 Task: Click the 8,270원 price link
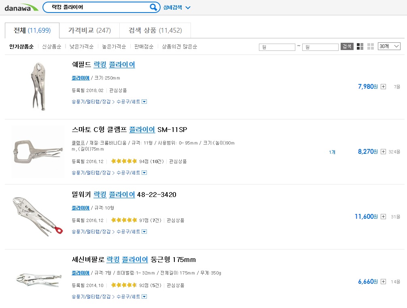coord(368,151)
